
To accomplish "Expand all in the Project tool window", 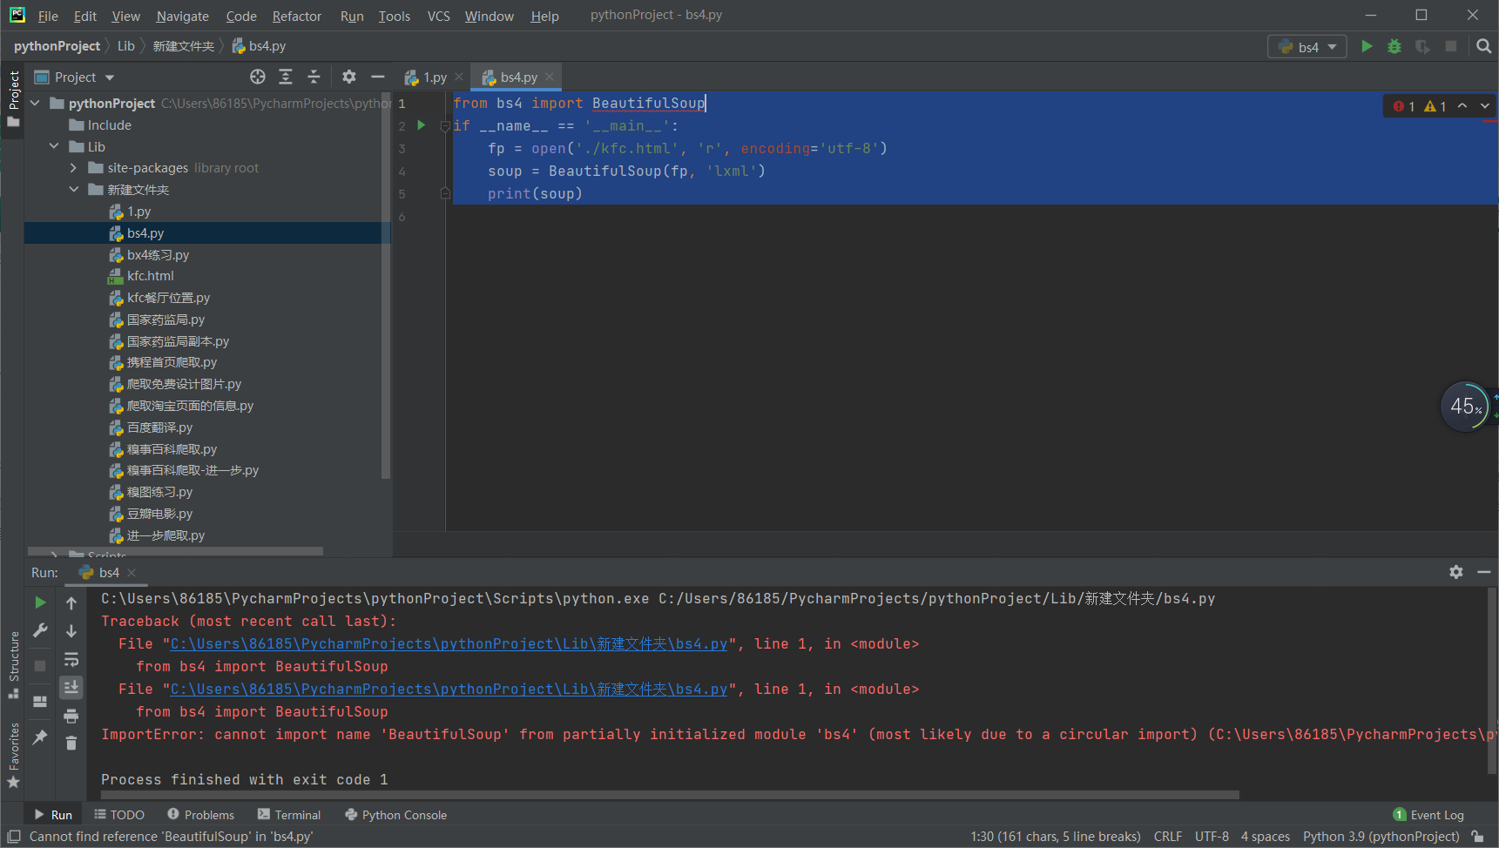I will [285, 77].
